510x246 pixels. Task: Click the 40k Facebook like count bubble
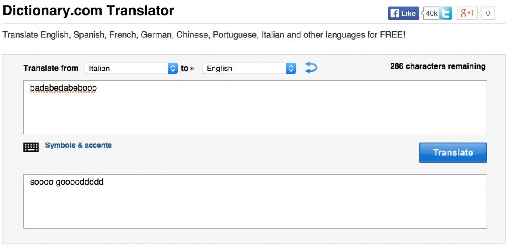[x=431, y=14]
